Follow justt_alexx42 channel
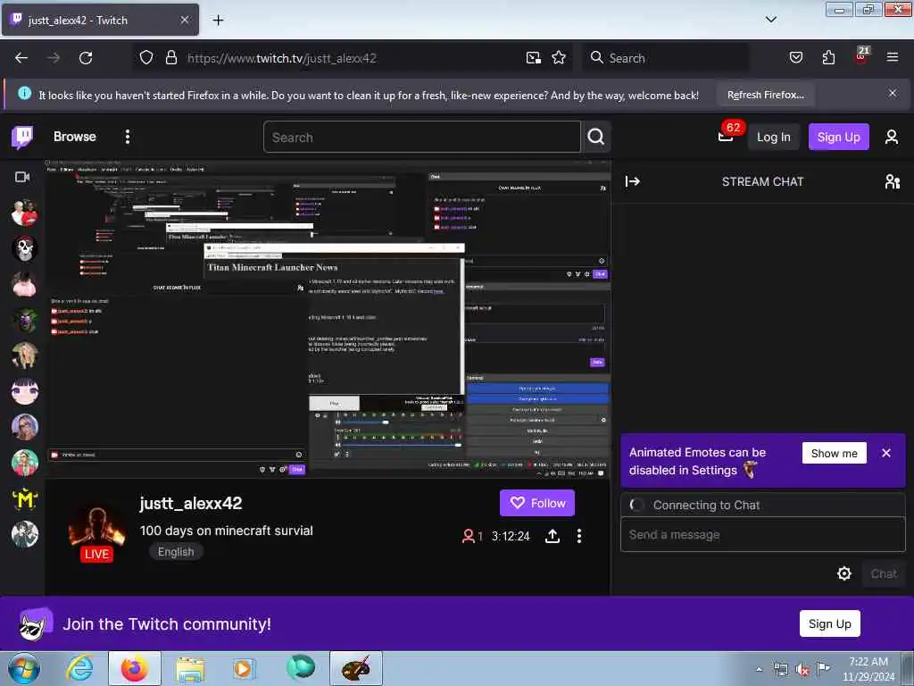 tap(536, 503)
